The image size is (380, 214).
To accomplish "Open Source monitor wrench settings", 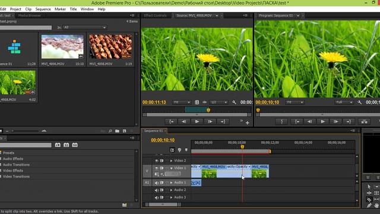I will click(x=234, y=102).
